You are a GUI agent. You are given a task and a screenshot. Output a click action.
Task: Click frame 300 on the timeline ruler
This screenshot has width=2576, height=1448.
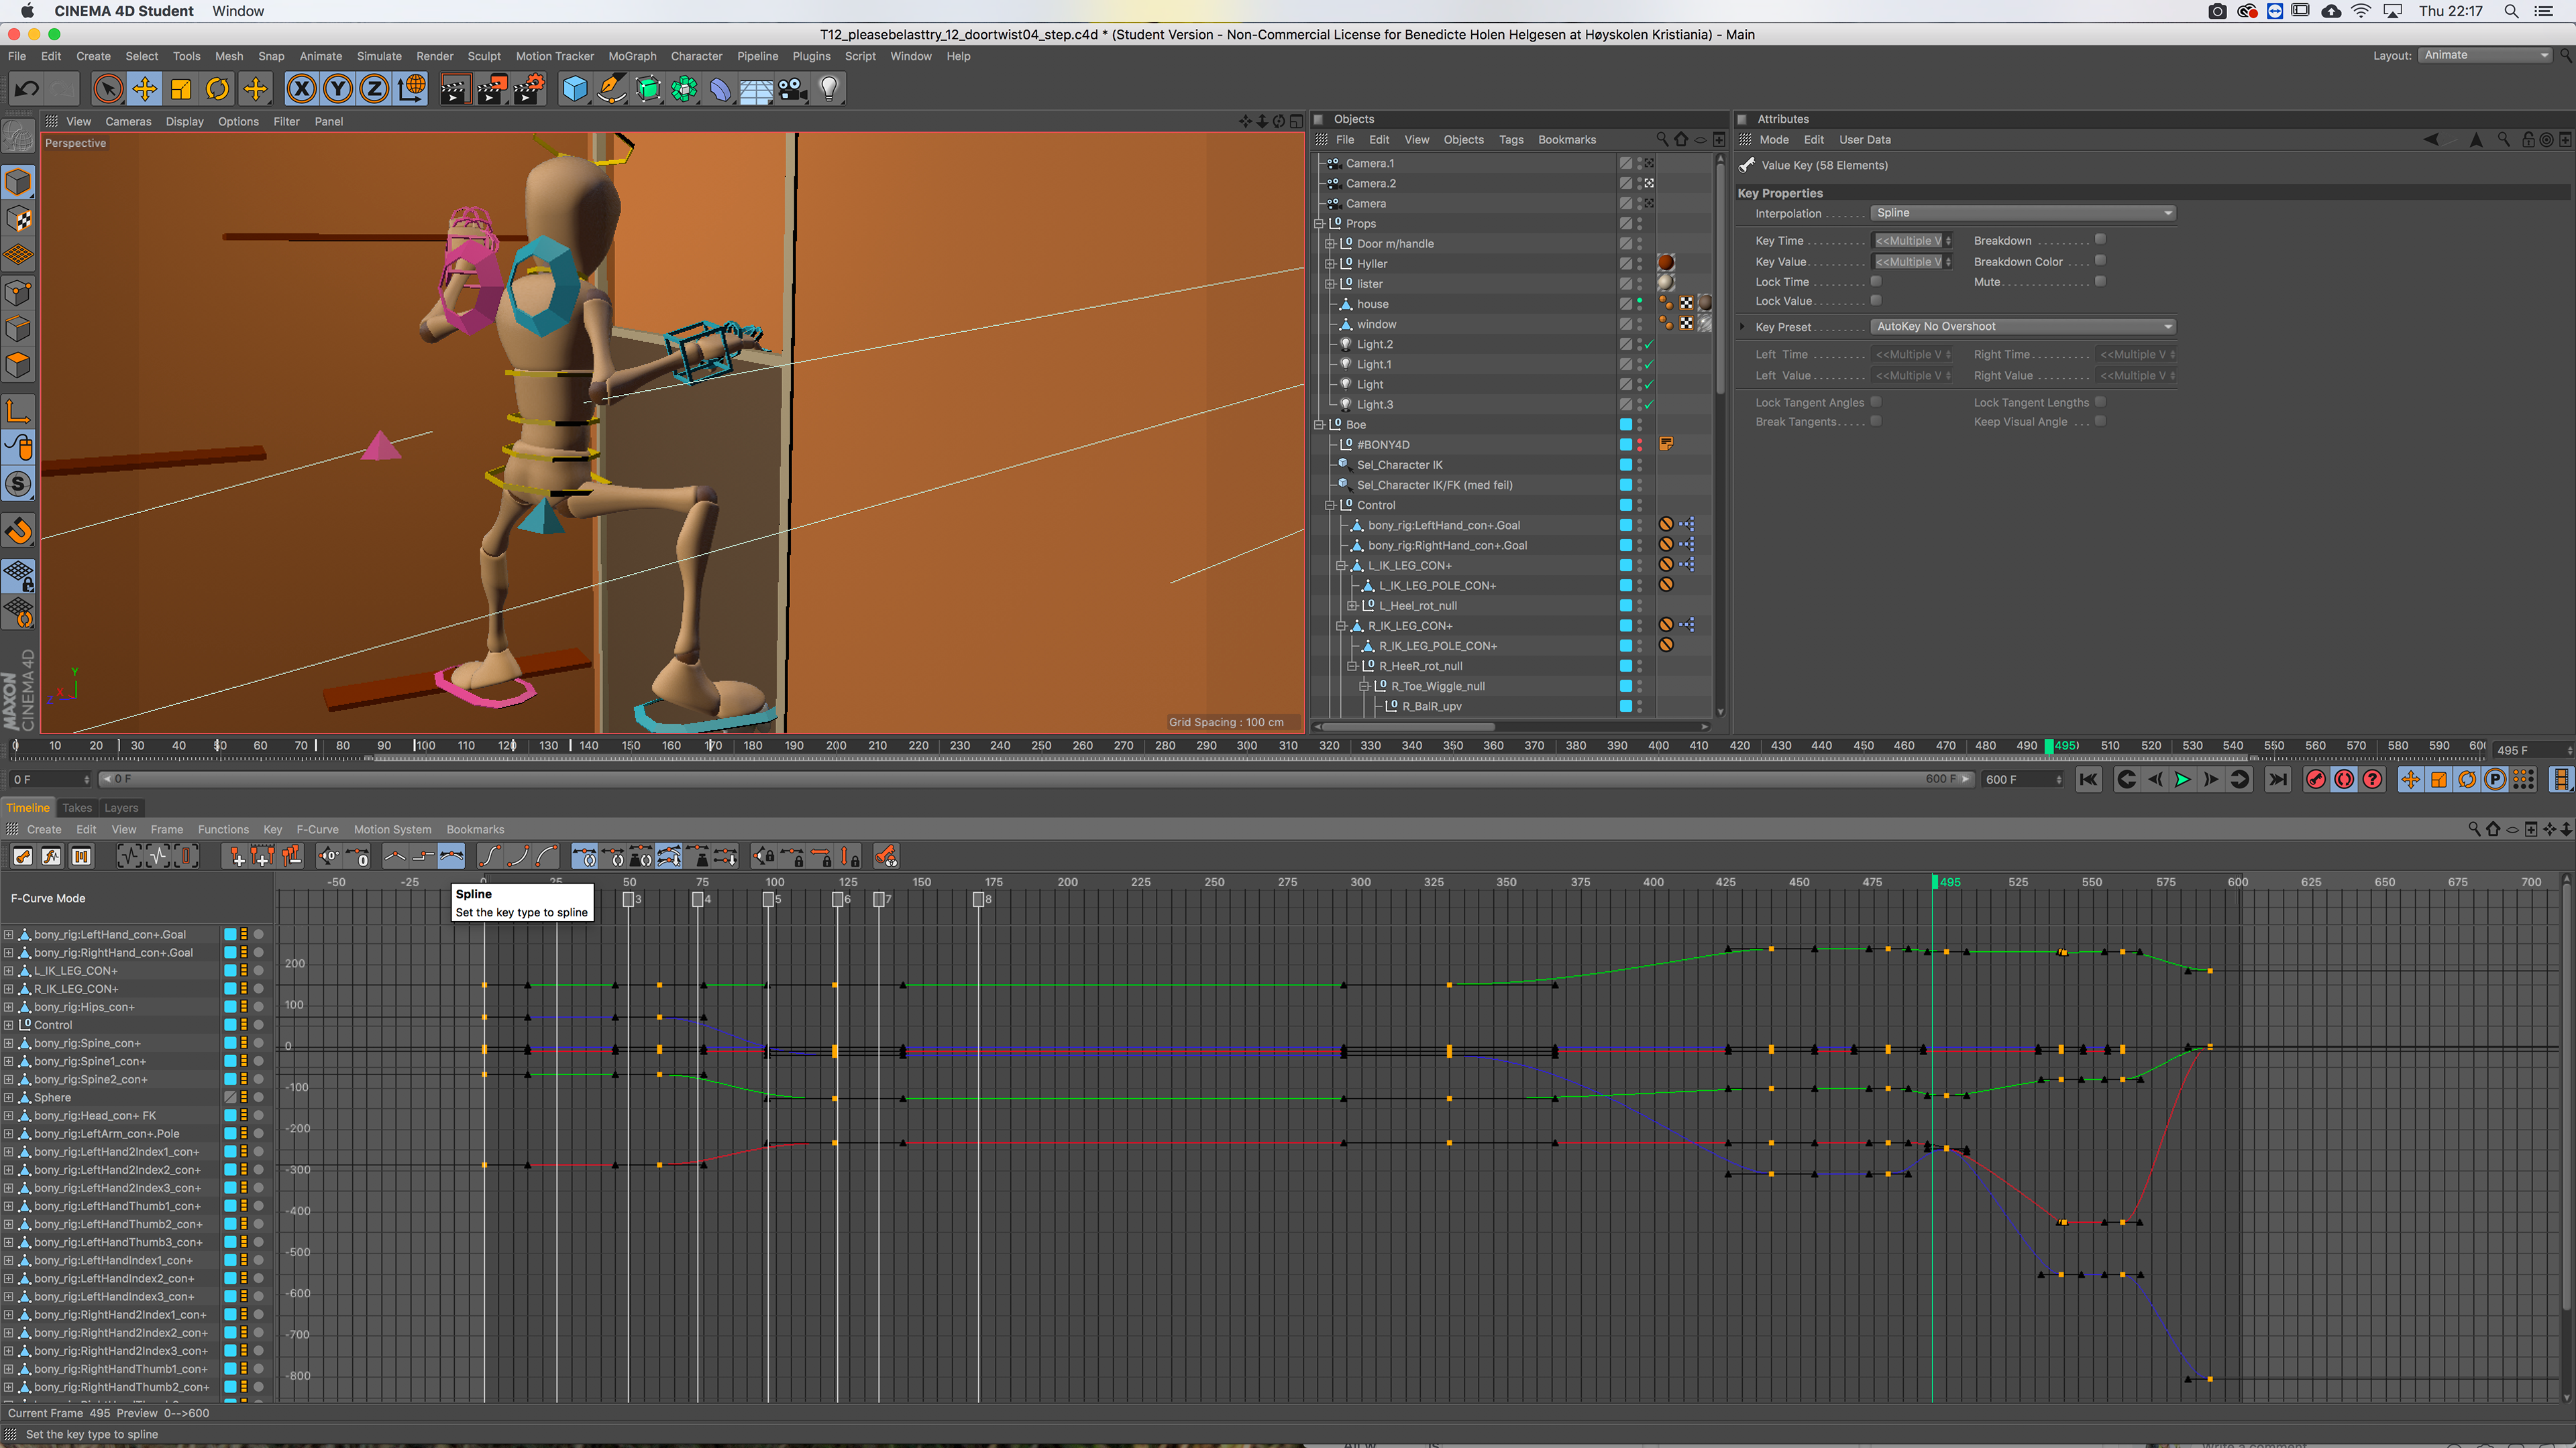[1247, 745]
